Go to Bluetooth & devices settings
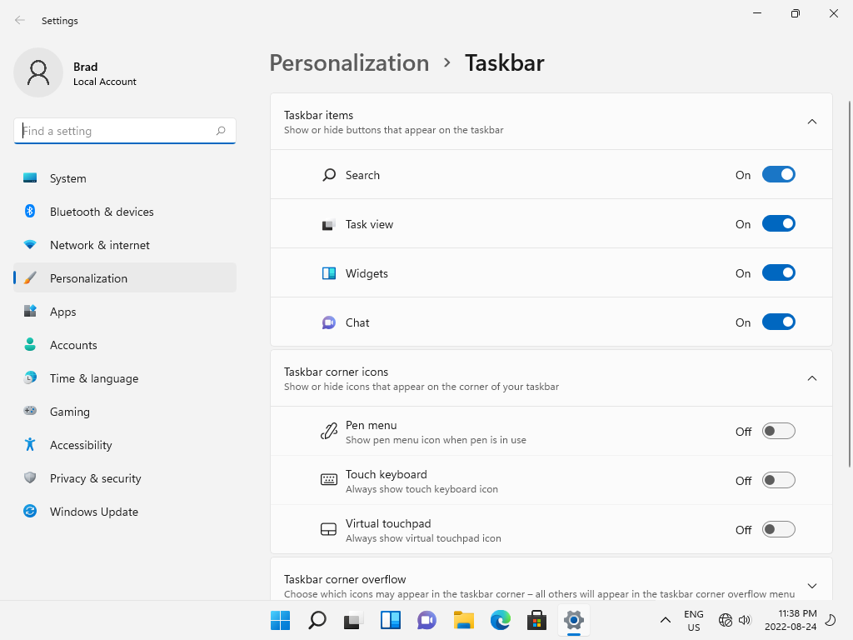This screenshot has height=640, width=853. pyautogui.click(x=125, y=211)
